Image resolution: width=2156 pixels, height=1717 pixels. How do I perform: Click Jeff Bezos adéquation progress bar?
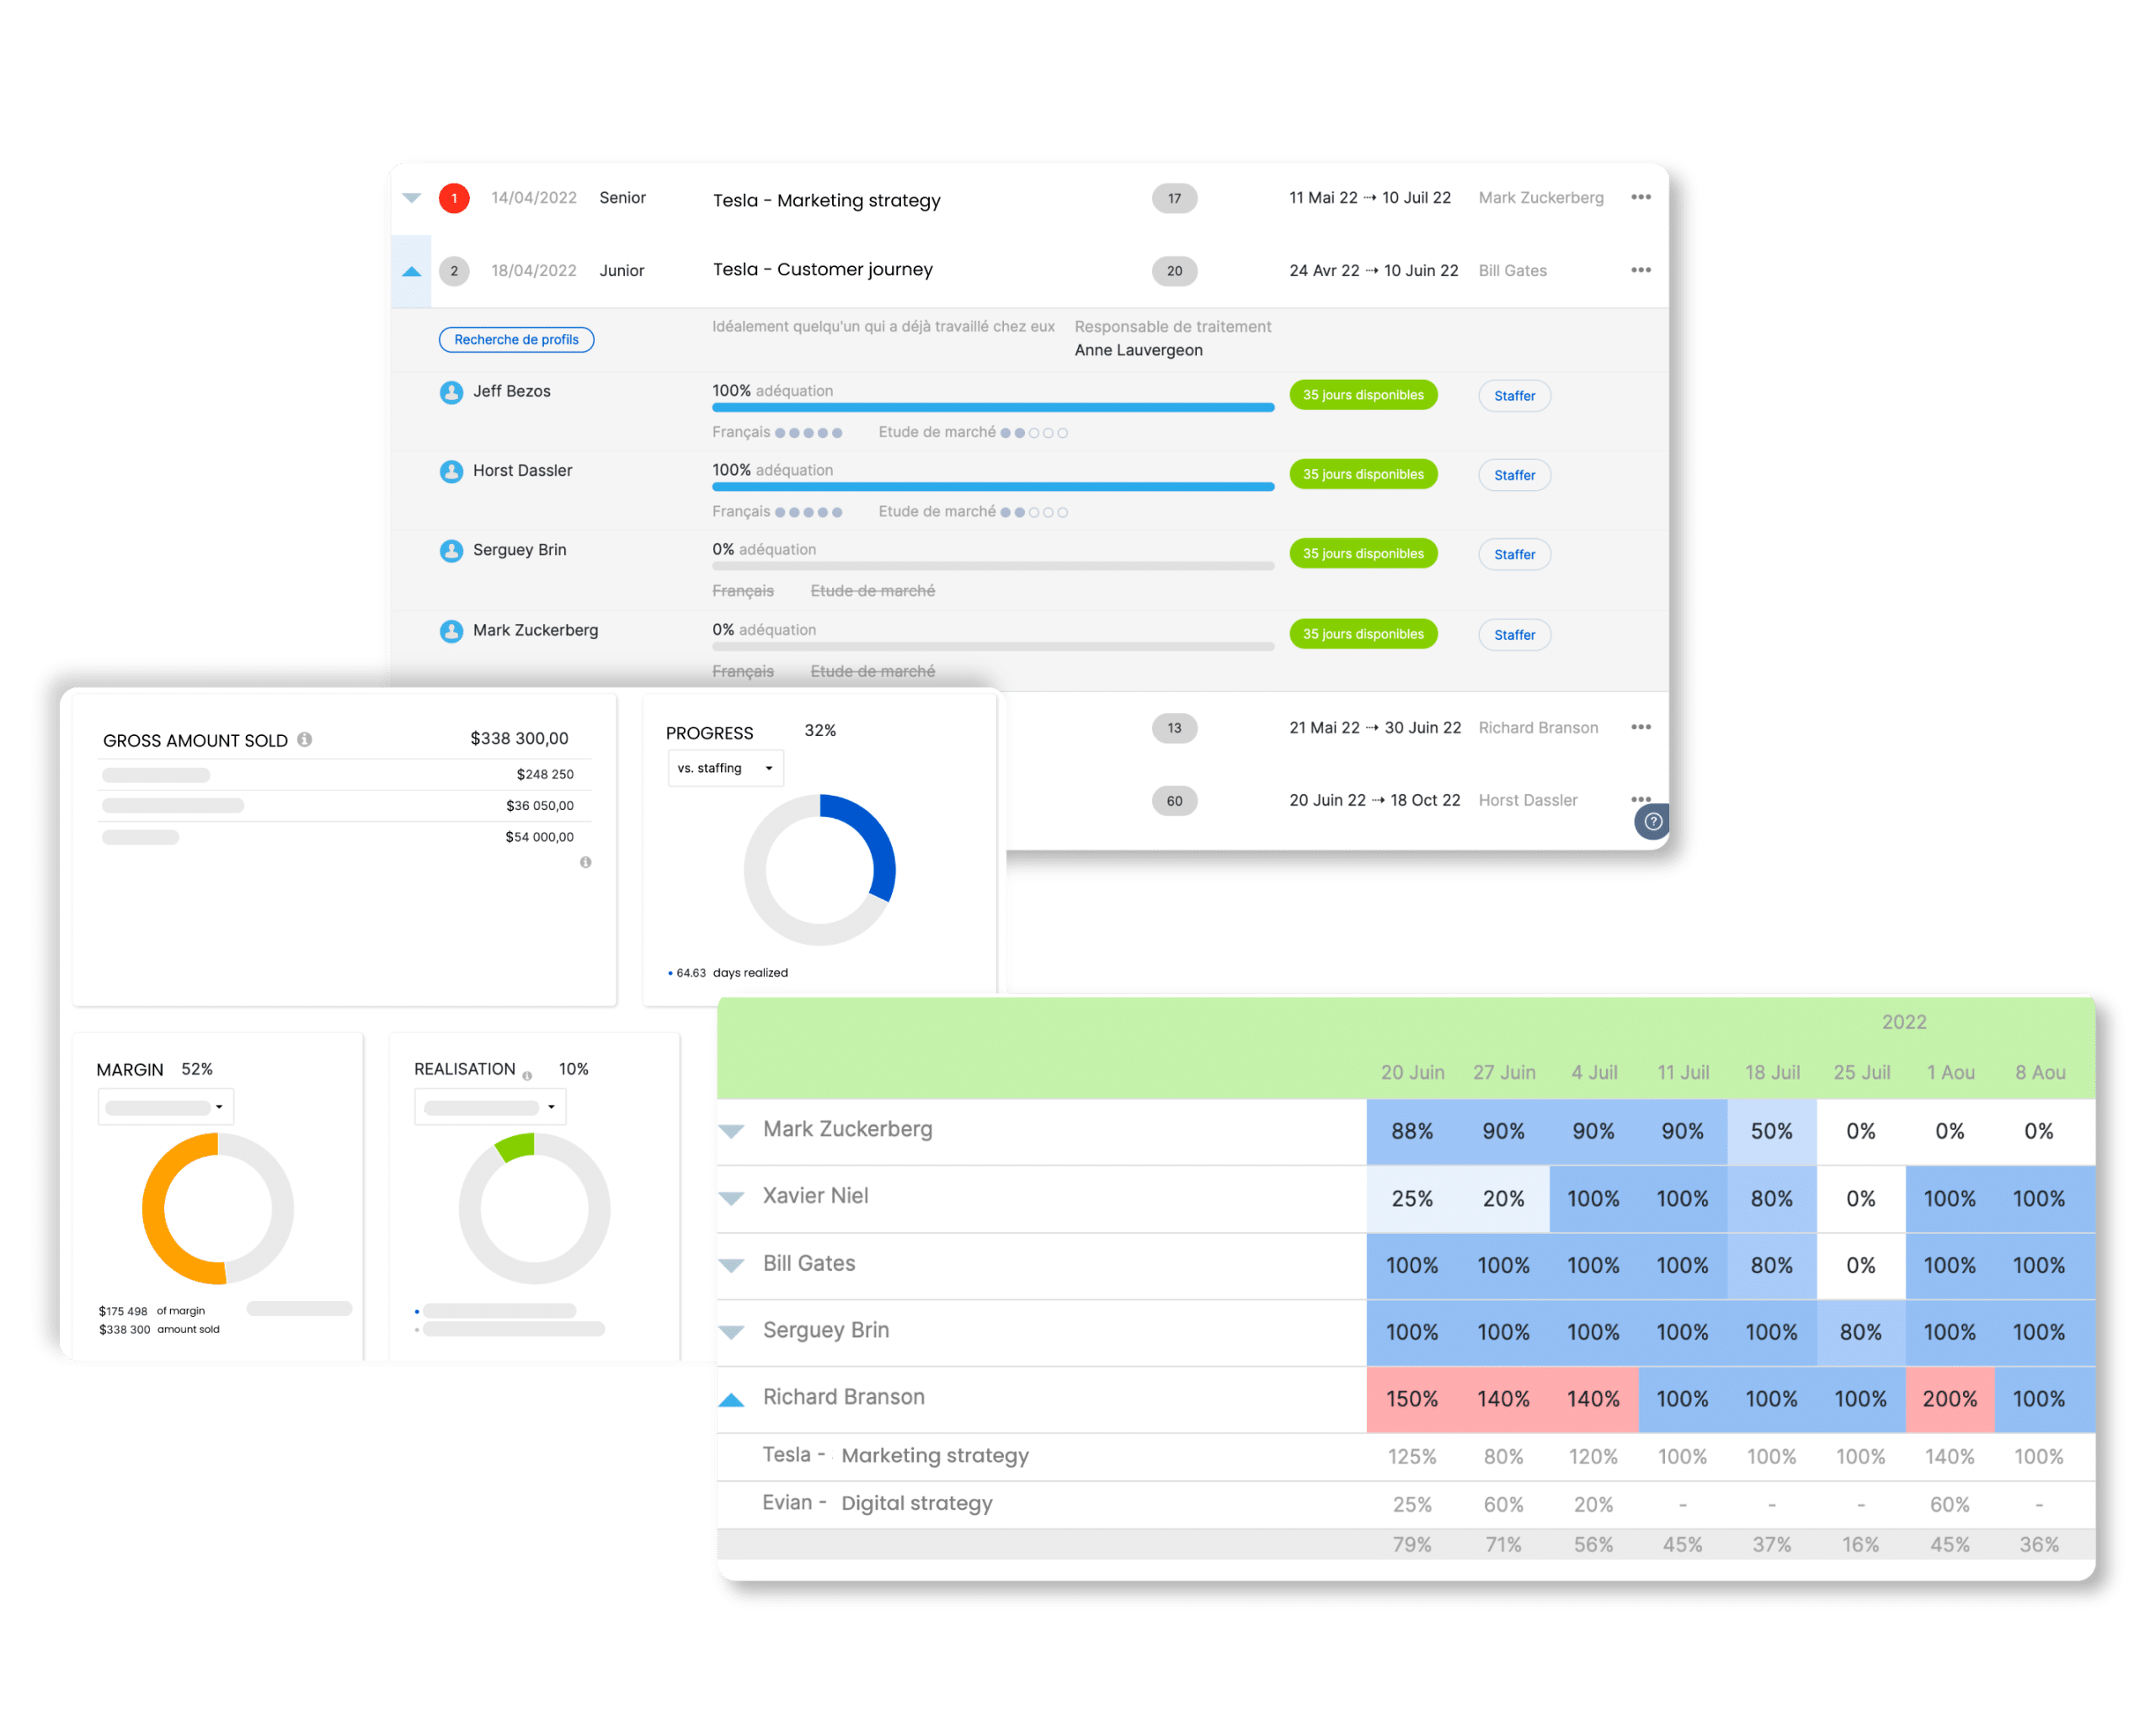tap(992, 408)
